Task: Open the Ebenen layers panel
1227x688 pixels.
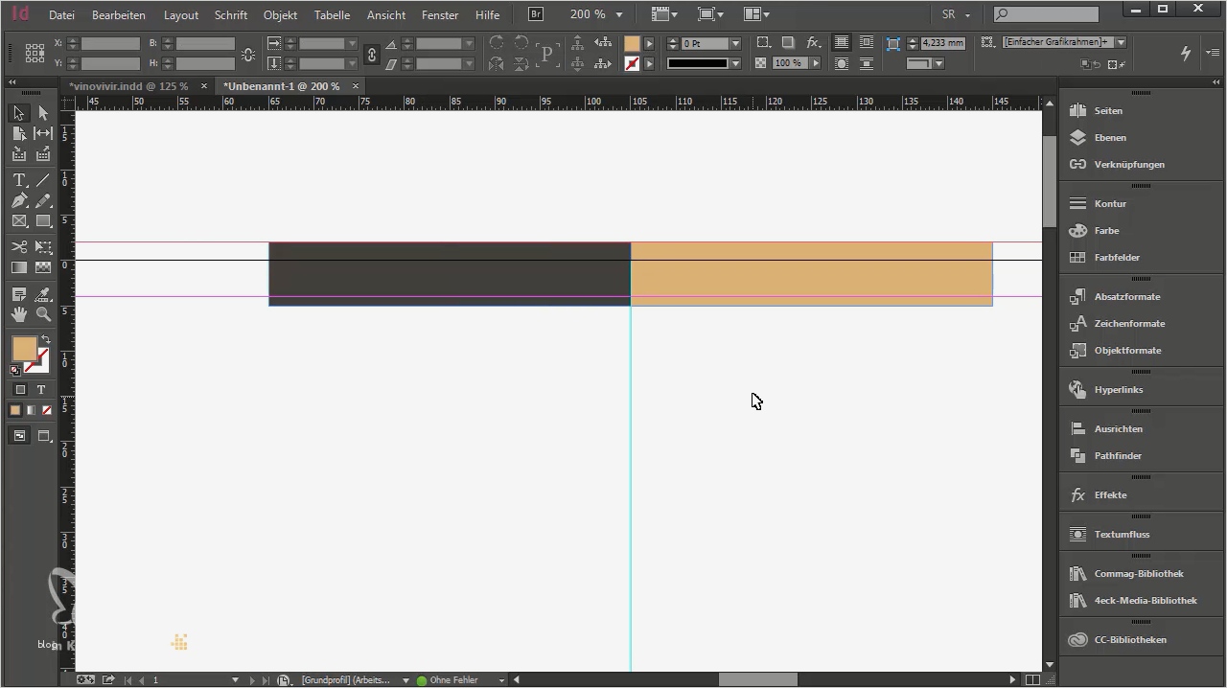Action: coord(1109,138)
